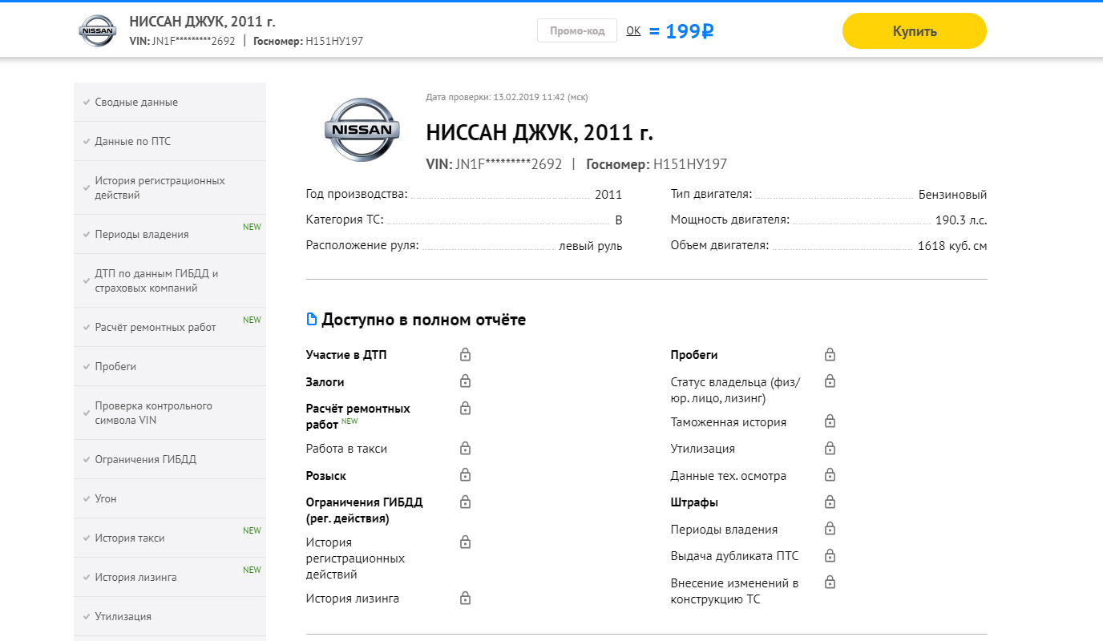Click the Залоги label in the full report list
1103x641 pixels.
[x=325, y=382]
